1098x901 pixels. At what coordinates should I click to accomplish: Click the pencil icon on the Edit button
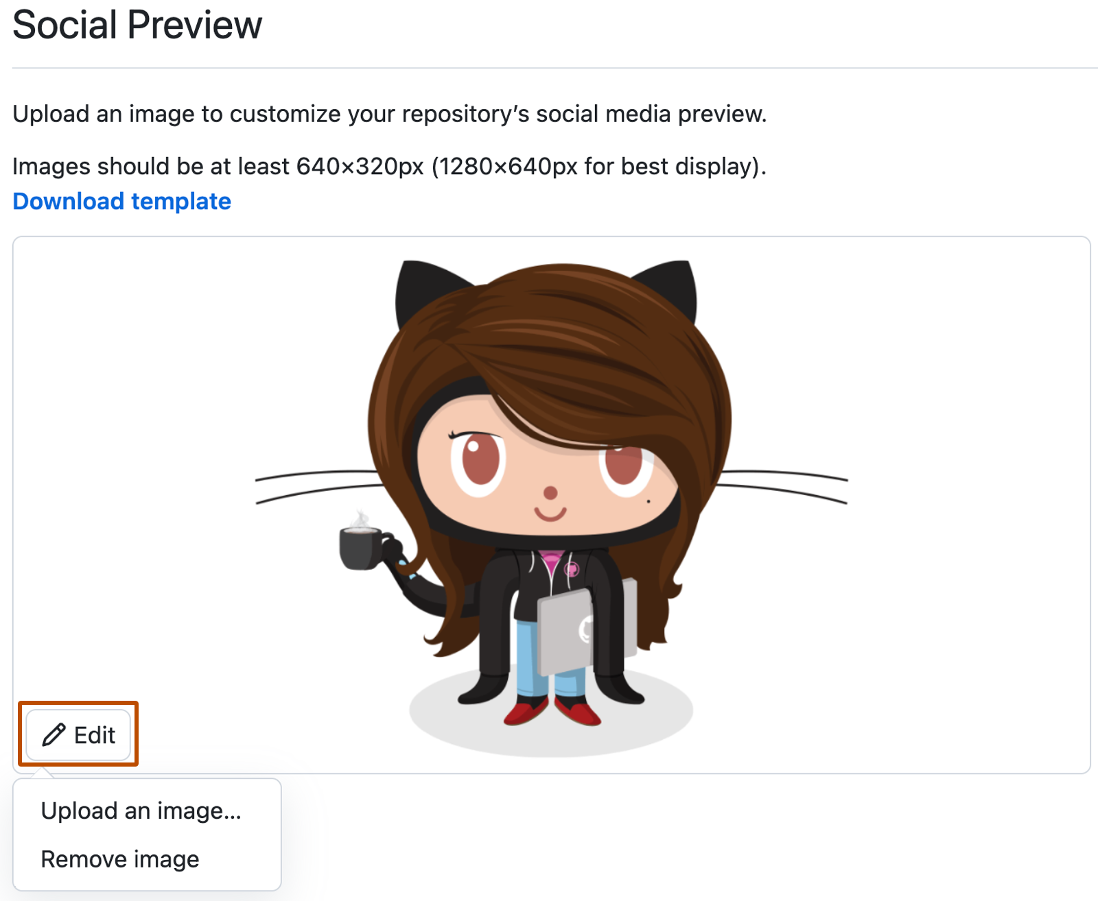click(x=56, y=734)
